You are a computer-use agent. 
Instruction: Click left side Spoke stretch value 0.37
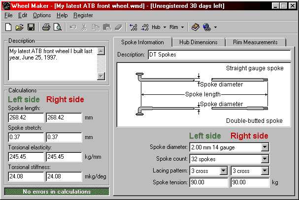pyautogui.click(x=26, y=137)
